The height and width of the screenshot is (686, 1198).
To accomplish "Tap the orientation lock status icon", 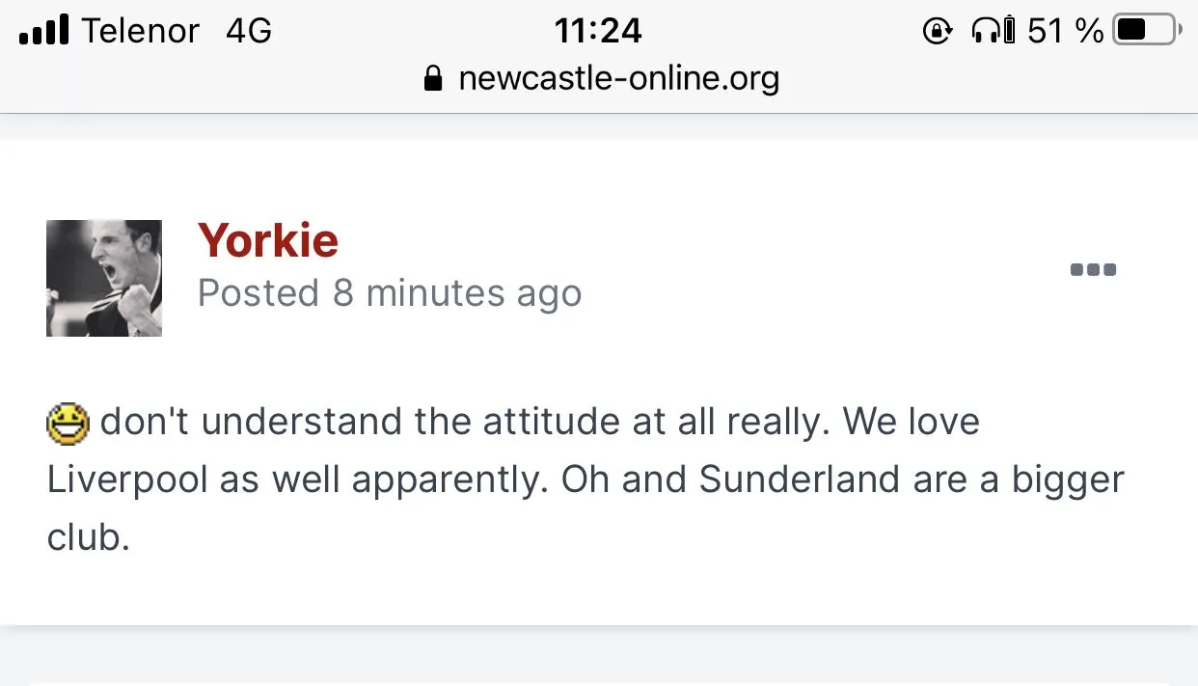I will coord(937,31).
